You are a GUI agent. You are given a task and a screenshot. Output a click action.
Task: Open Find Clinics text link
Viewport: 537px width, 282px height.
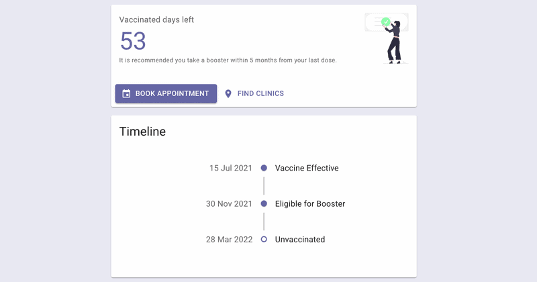coord(260,94)
